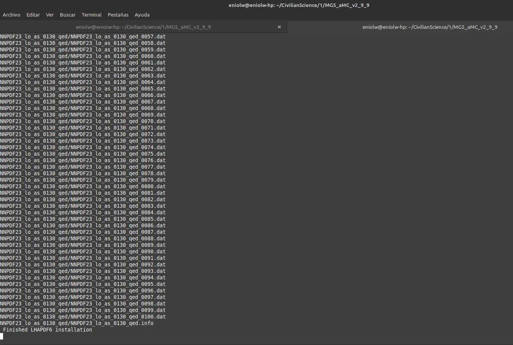Click the line ending in qed_0066.dat
This screenshot has width=513, height=345.
coord(83,95)
